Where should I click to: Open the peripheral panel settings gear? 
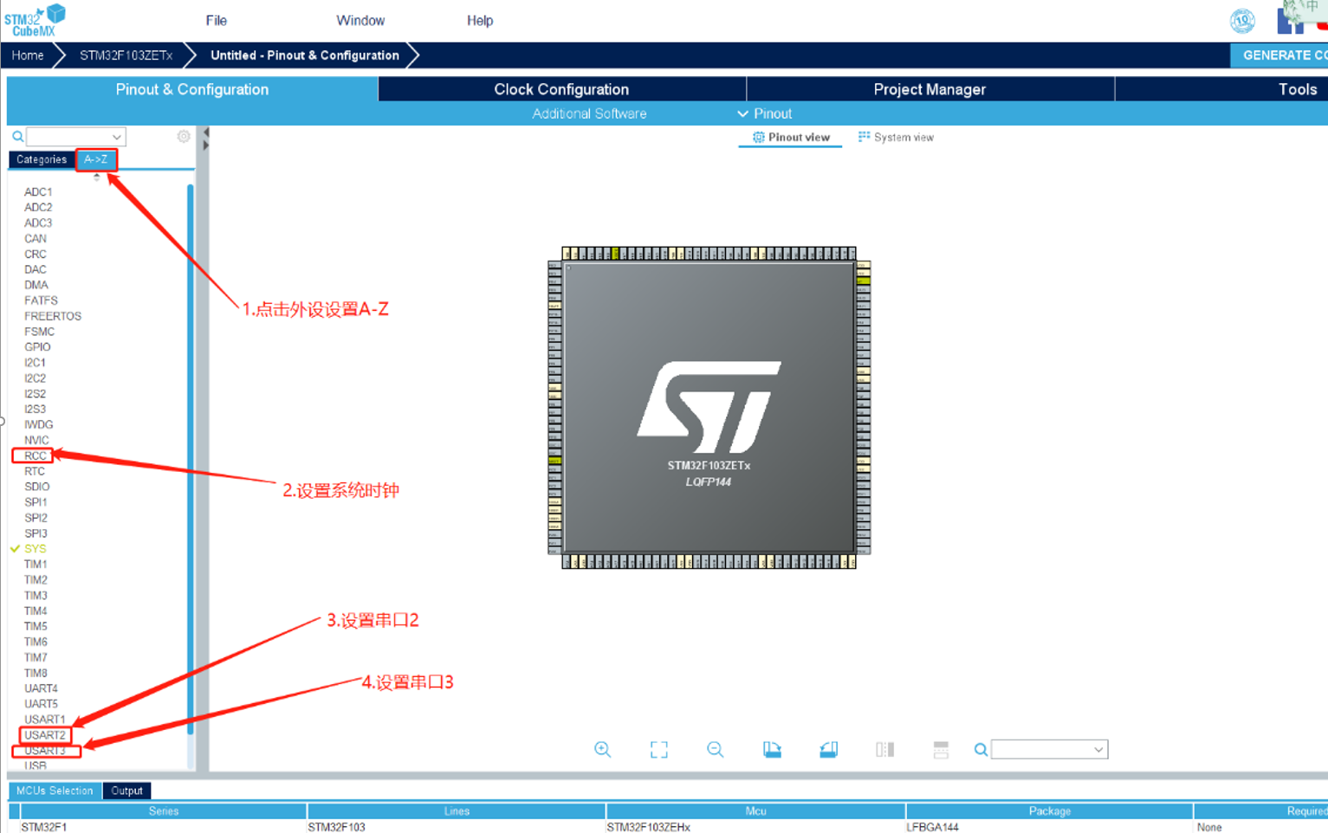[x=183, y=136]
